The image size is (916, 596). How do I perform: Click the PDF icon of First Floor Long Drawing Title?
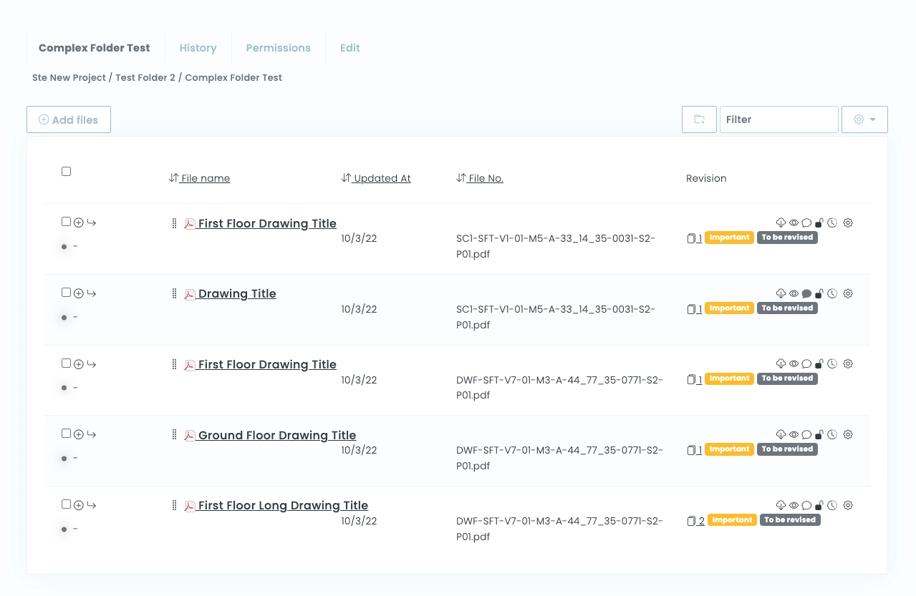(x=190, y=506)
